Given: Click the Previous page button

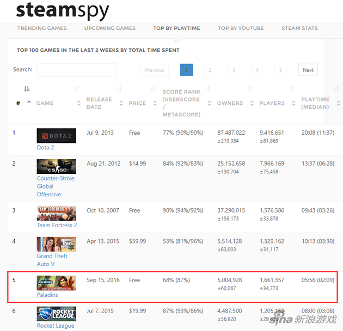Looking at the screenshot, I should [x=155, y=70].
